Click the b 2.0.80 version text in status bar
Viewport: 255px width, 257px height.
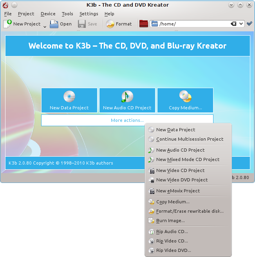point(241,177)
